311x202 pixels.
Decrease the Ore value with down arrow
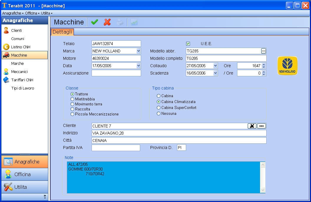point(264,67)
